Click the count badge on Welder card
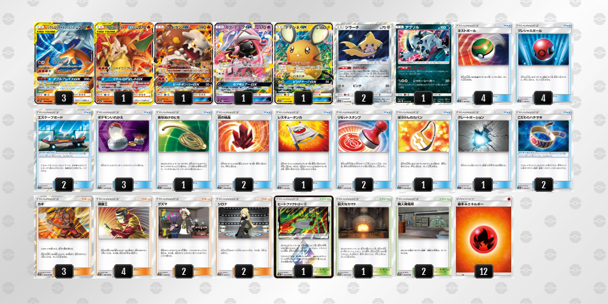This screenshot has height=304, width=608. [x=124, y=271]
